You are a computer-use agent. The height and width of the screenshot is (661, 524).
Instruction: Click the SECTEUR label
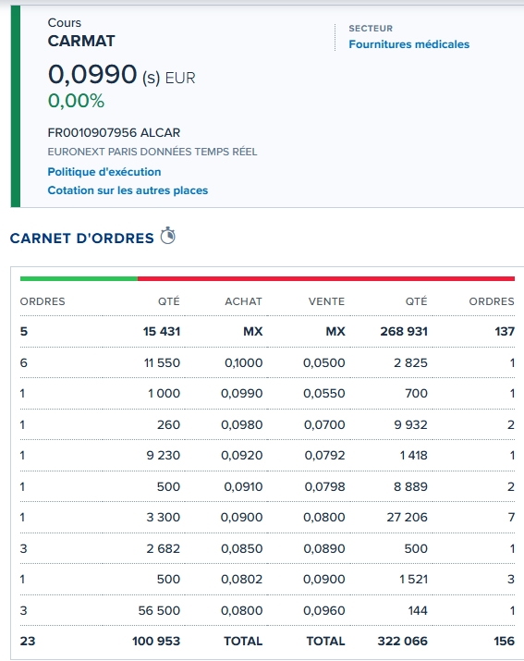click(x=371, y=29)
